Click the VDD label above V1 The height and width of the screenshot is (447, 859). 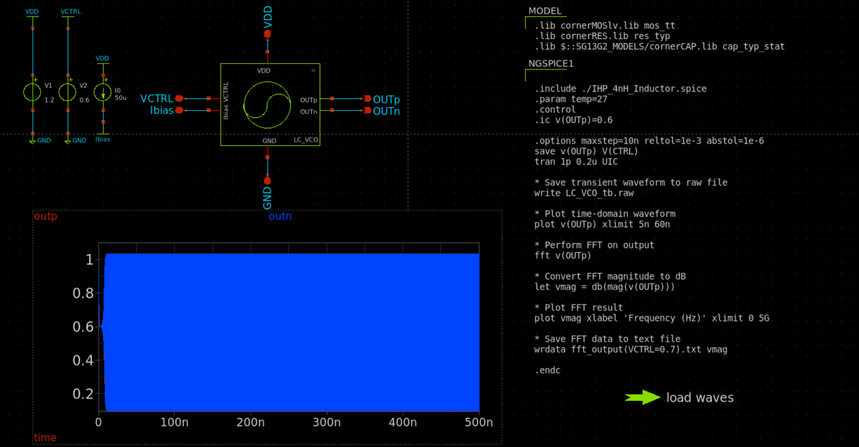click(32, 11)
